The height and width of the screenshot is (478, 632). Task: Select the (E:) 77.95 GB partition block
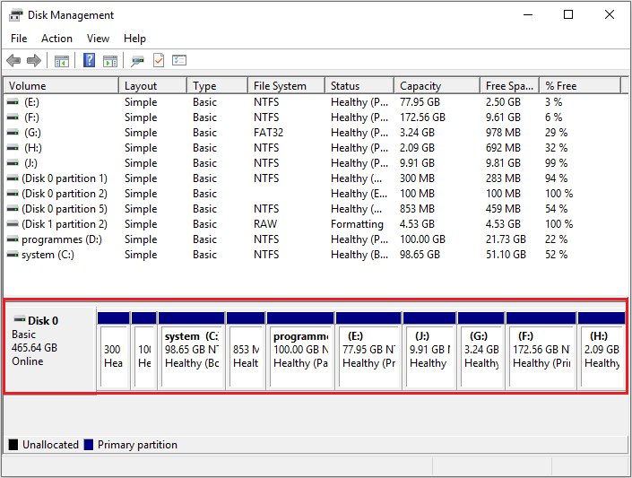[x=368, y=355]
